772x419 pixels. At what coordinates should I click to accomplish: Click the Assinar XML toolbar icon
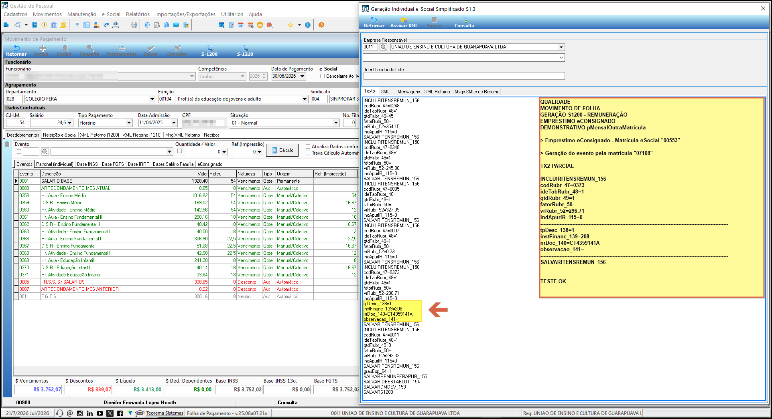(x=404, y=22)
